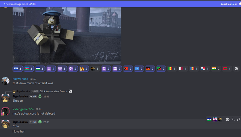The width and height of the screenshot is (241, 137).
Task: Click the Reply arrow on hovered message
Action: tap(233, 119)
